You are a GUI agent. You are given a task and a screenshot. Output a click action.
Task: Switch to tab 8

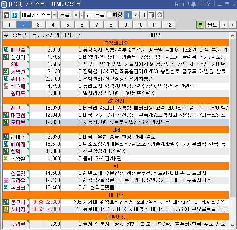point(111,25)
